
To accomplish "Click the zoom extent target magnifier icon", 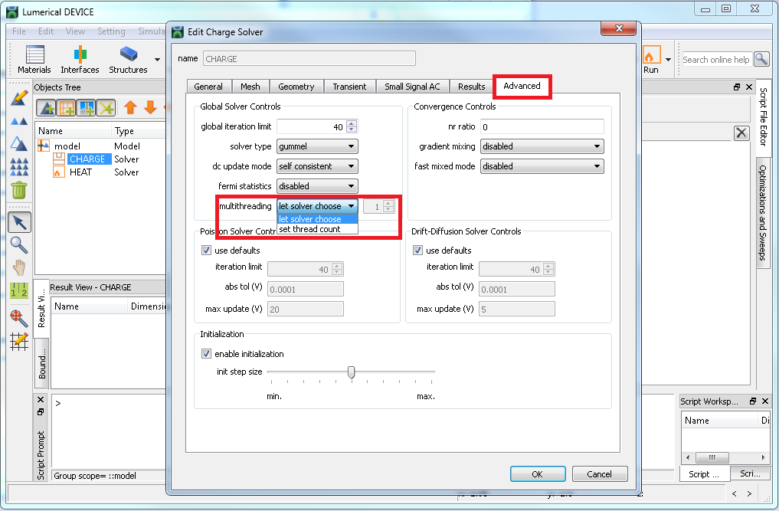I will 19,318.
